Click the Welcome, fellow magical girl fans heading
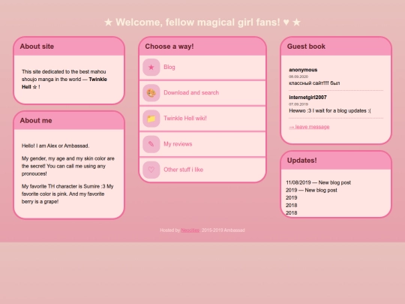405x304 pixels. click(202, 23)
